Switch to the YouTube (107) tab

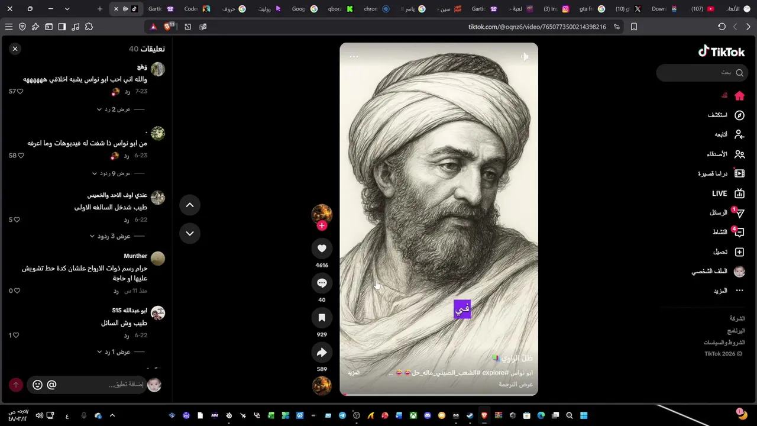point(703,9)
